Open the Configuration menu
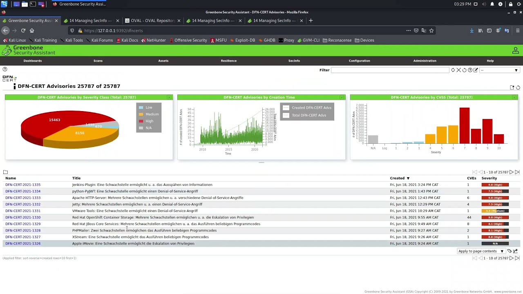 pos(360,61)
